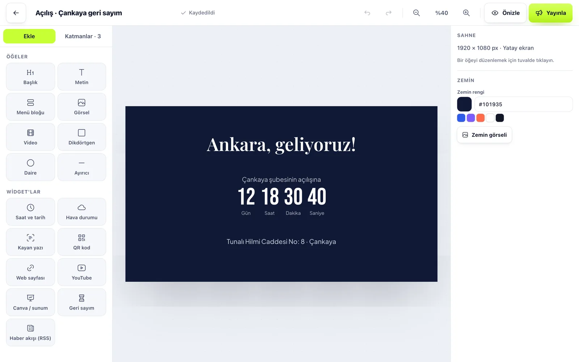Pick the dark navy background preset
579x362 pixels.
click(x=500, y=118)
